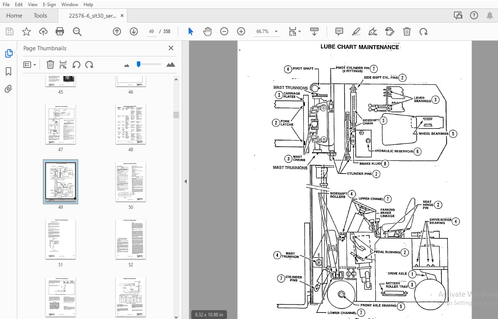Rotate the view with the toolbar rotate icon

coord(423,31)
